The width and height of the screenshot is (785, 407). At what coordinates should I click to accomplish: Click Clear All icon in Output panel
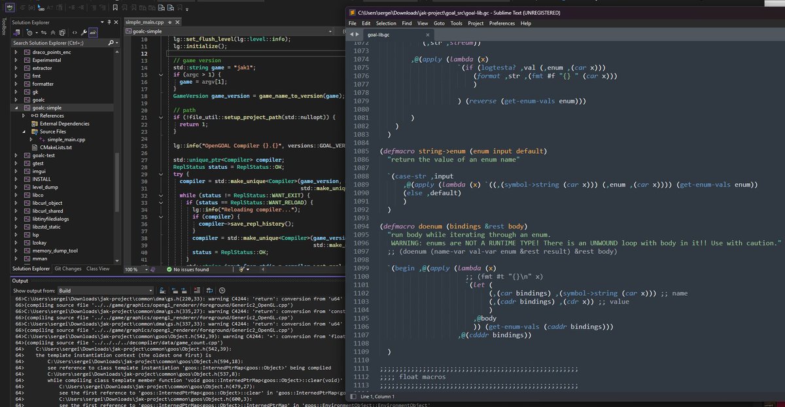click(x=197, y=291)
